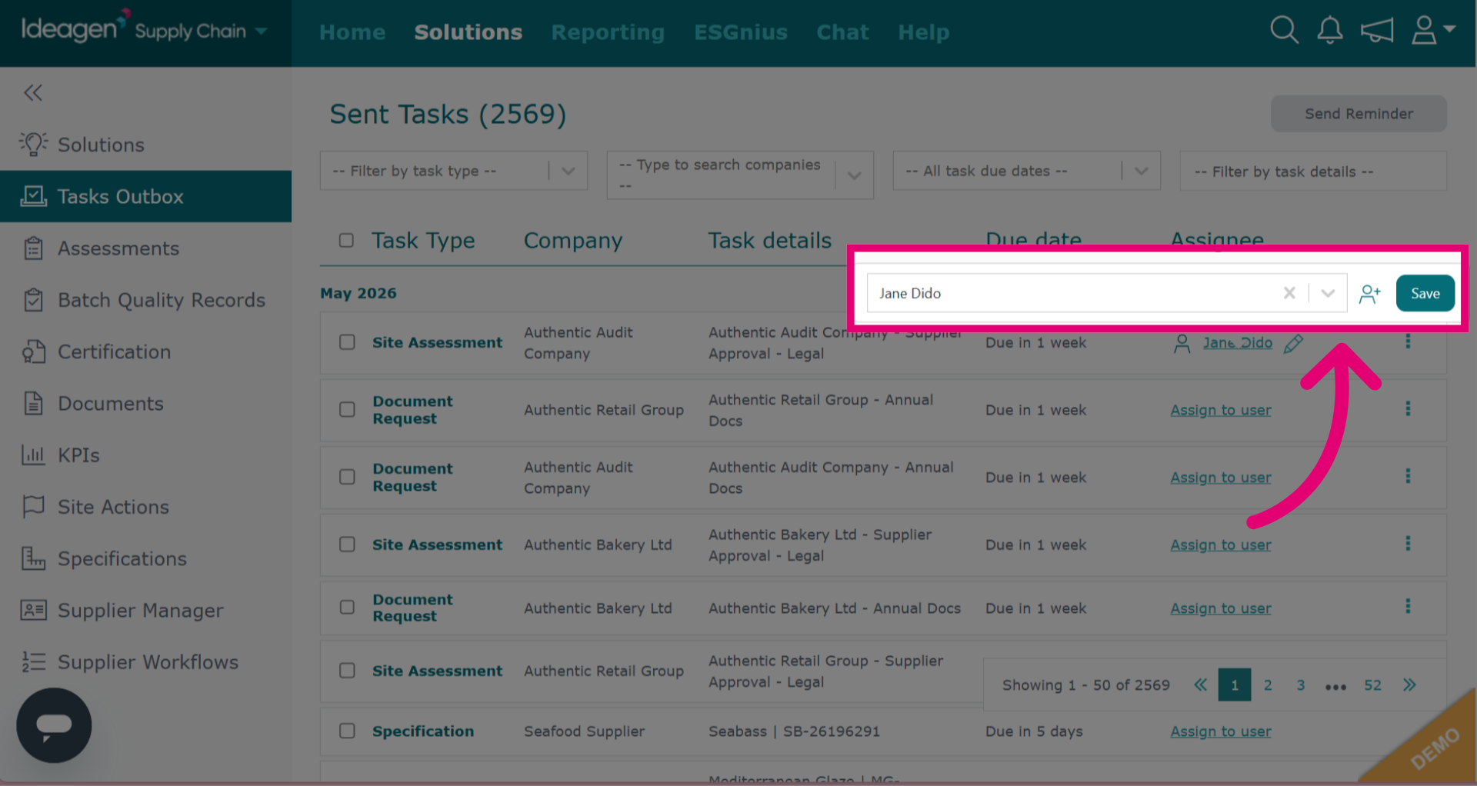Click the Solutions lightbulb icon in sidebar

point(33,144)
